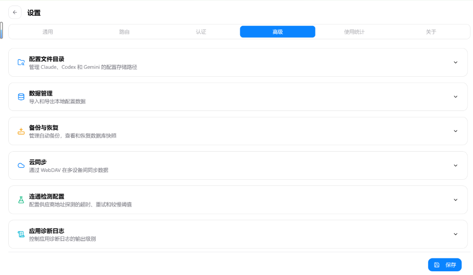The height and width of the screenshot is (275, 473).
Task: Expand the 连通检测配置 section chevron
Action: [455, 200]
